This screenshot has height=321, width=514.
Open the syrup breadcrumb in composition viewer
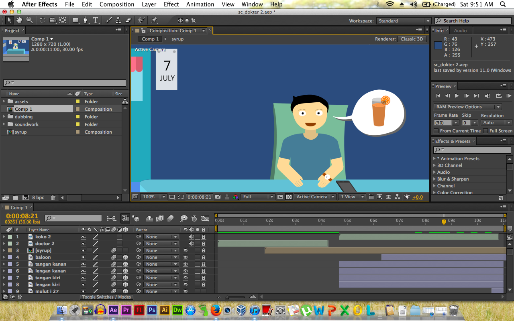pos(177,39)
